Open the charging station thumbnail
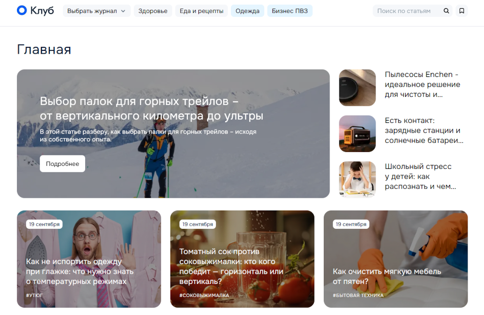 (358, 134)
